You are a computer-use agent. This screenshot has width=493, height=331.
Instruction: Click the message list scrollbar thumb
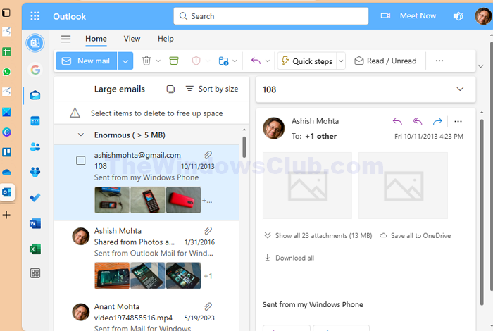pyautogui.click(x=244, y=146)
